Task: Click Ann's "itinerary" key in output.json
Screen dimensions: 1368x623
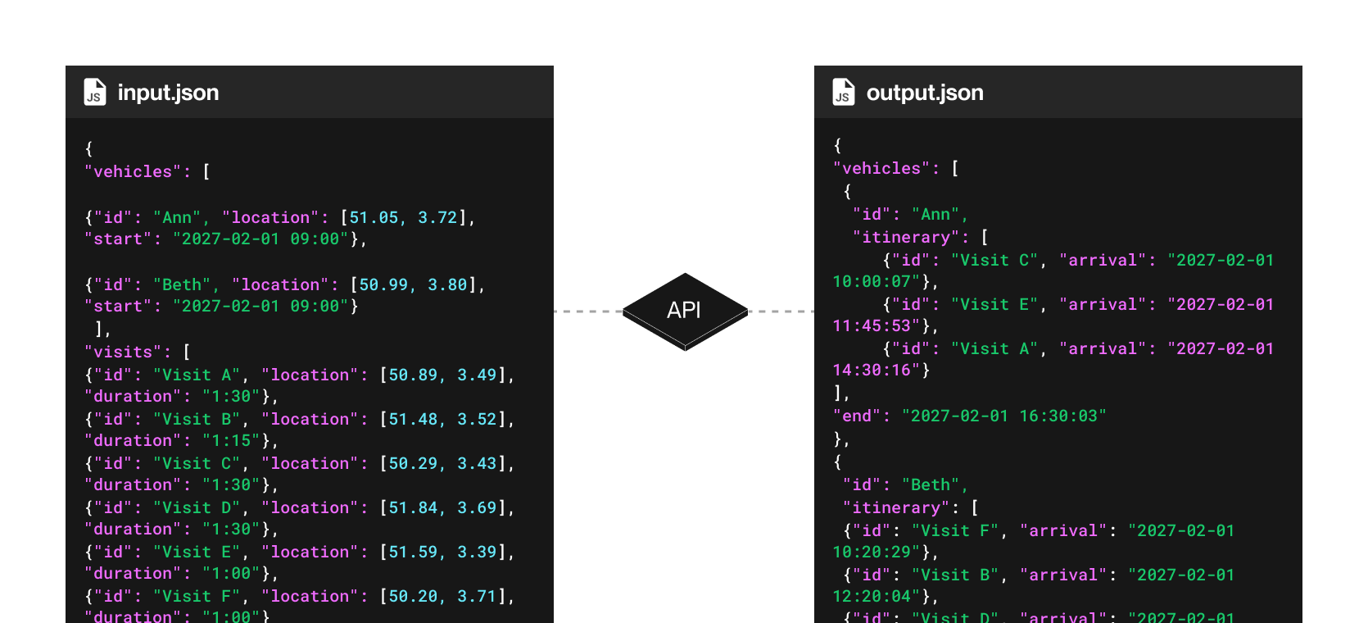Action: tap(906, 237)
